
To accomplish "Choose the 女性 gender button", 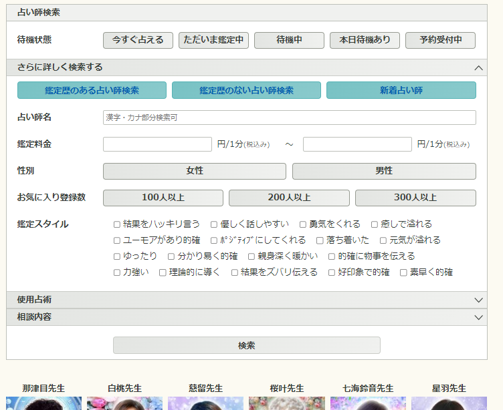I will click(x=194, y=171).
